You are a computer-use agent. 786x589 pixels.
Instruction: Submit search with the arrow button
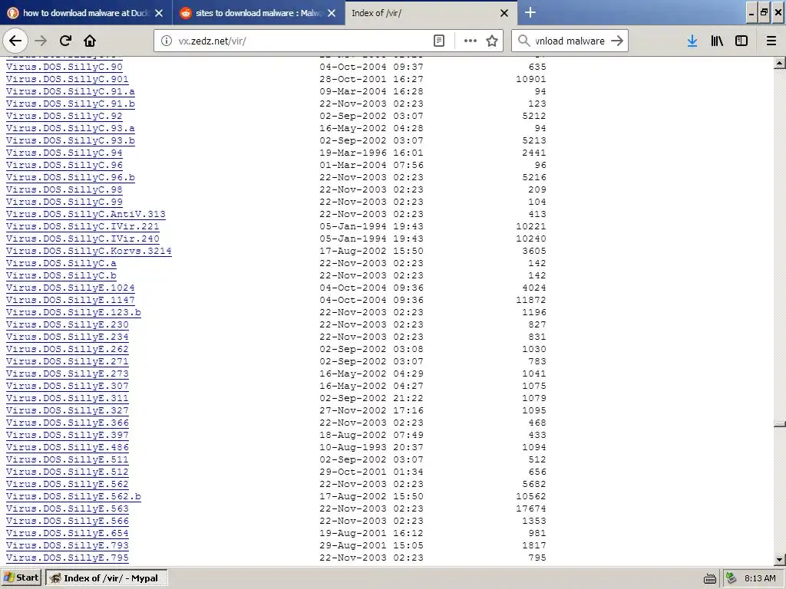(617, 41)
